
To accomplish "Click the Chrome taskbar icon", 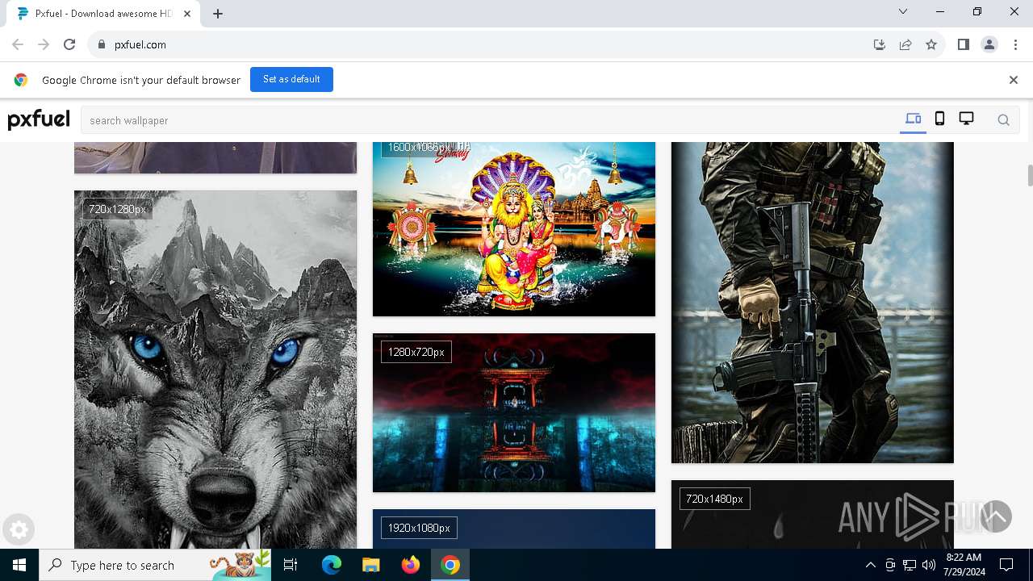I will point(450,565).
